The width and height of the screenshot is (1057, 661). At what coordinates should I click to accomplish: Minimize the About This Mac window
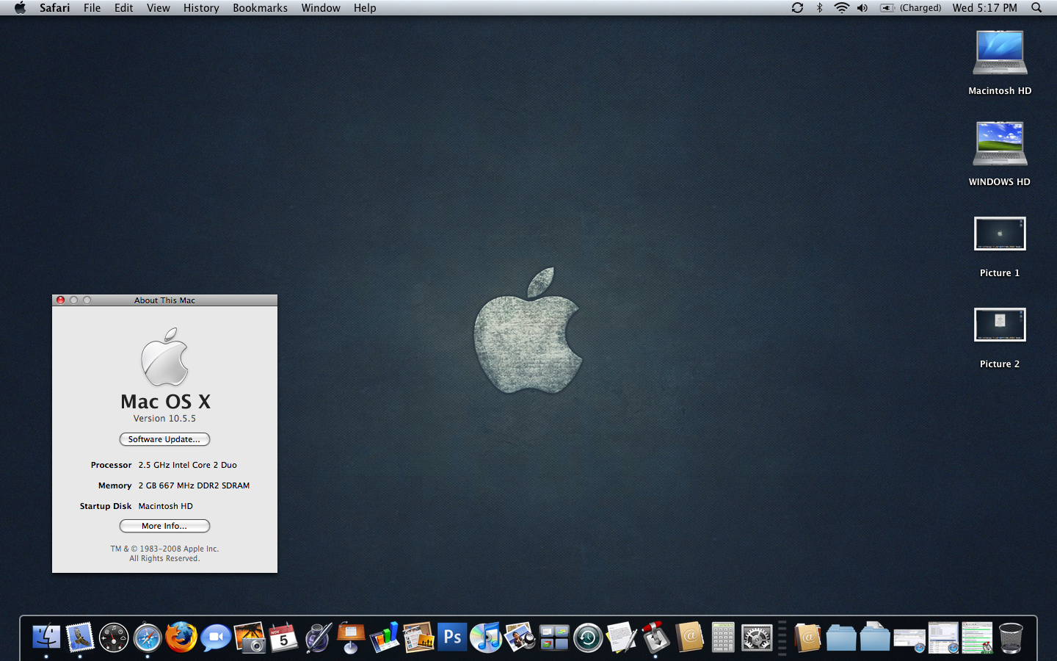tap(74, 300)
